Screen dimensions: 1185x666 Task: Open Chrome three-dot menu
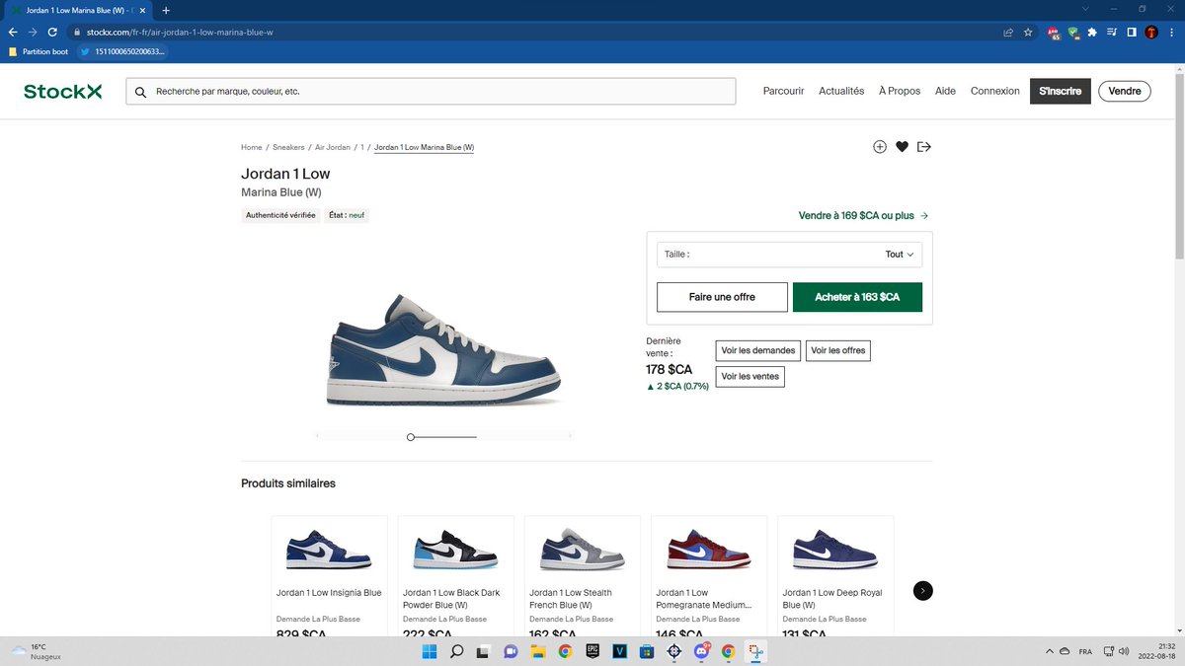click(x=1171, y=32)
